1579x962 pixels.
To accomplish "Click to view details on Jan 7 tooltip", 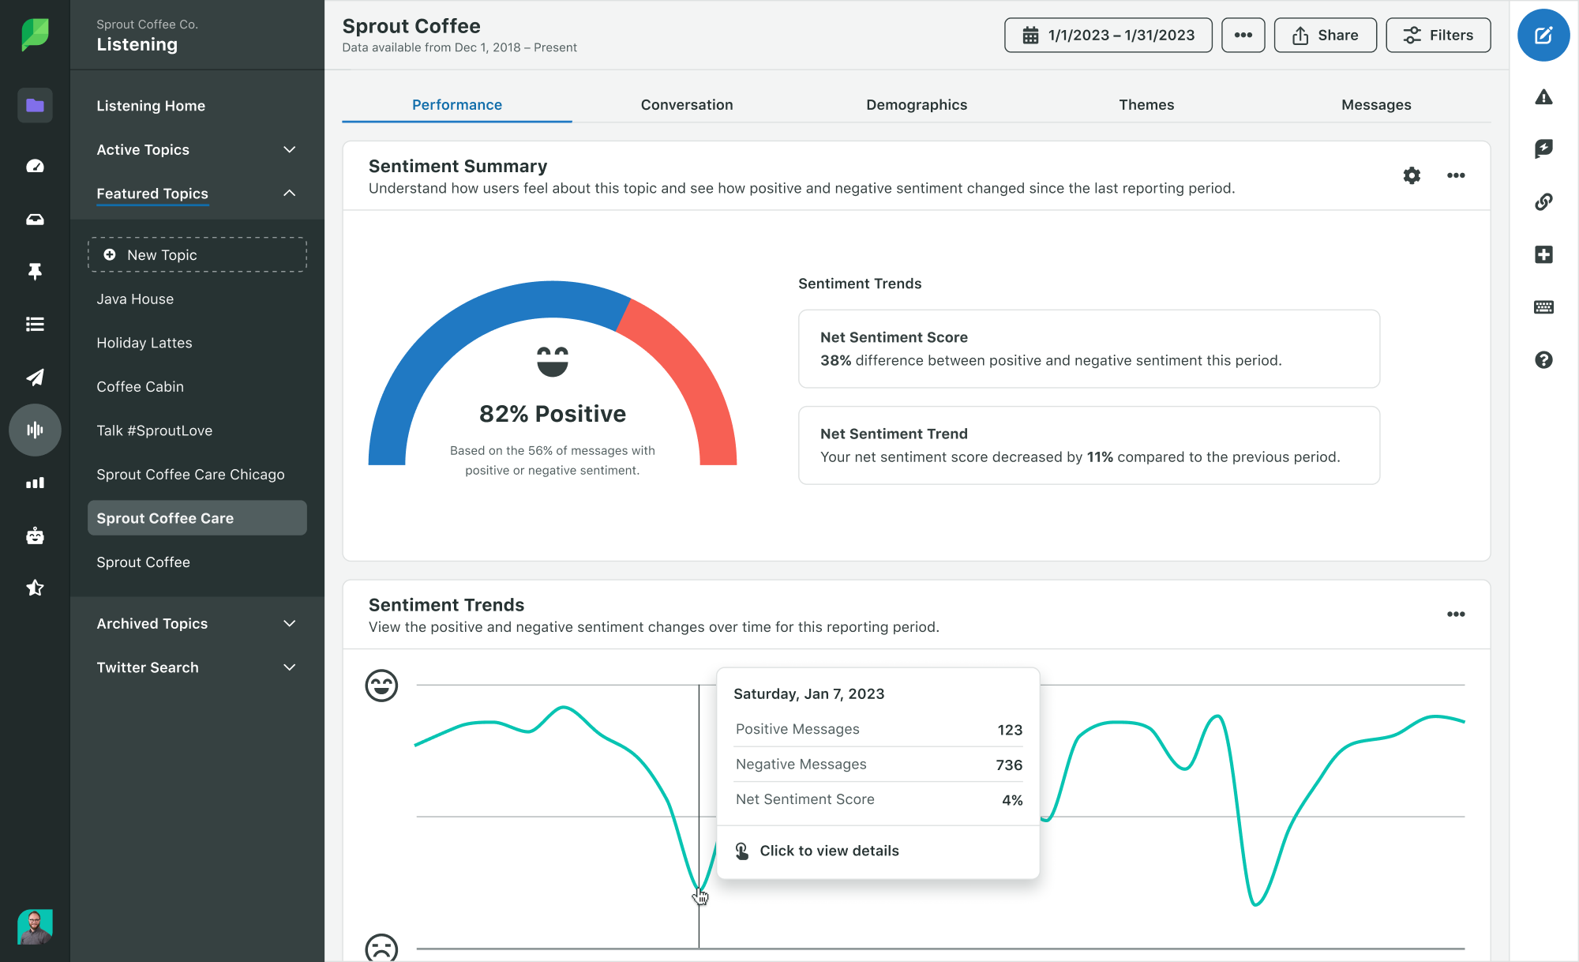I will (x=829, y=849).
